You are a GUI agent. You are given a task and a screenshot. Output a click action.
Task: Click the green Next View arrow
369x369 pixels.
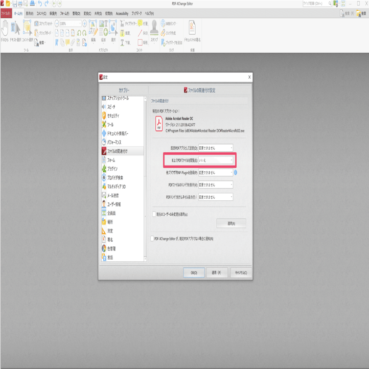[59, 3]
